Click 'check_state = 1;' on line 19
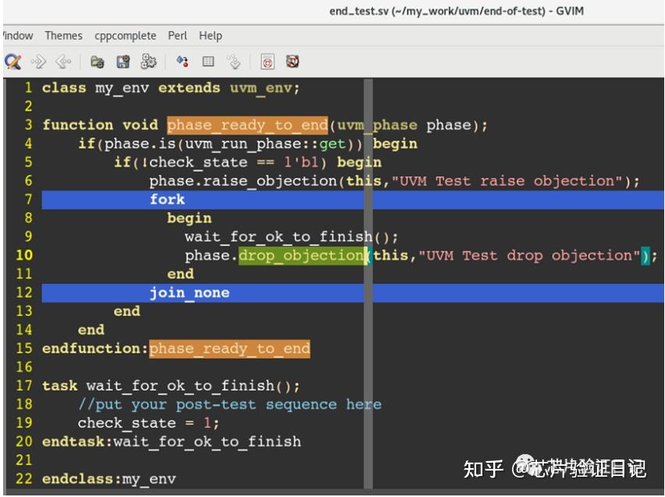Image resolution: width=665 pixels, height=497 pixels. 148,423
